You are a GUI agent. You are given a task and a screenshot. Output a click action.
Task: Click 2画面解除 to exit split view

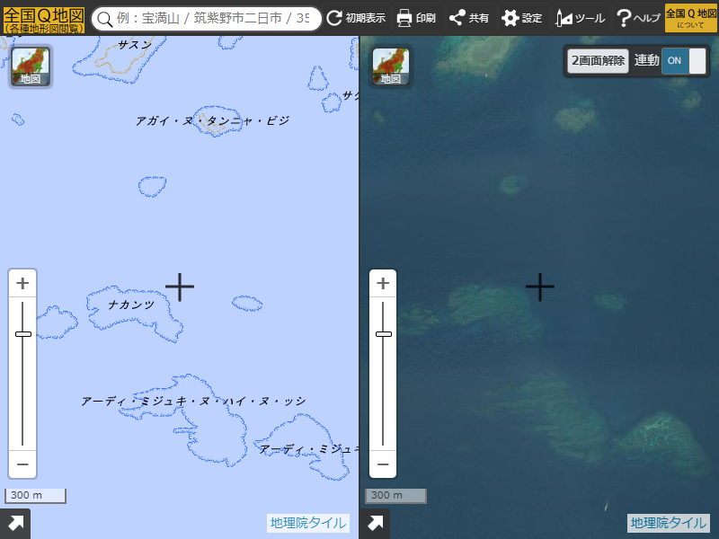click(598, 61)
